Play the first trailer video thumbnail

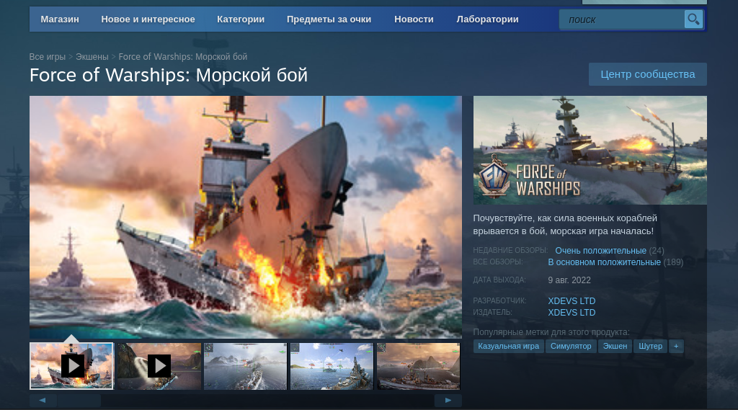point(71,366)
